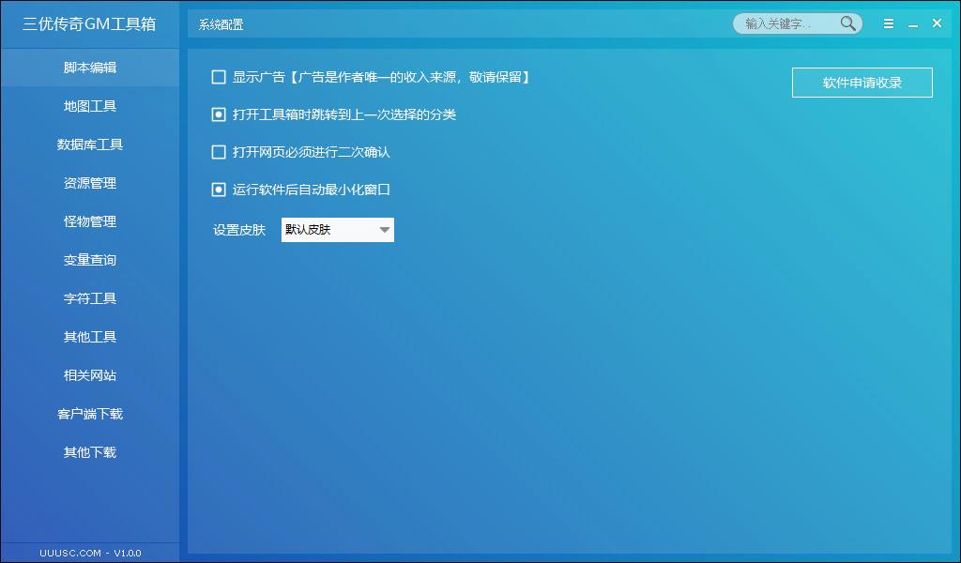Screen dimensions: 961x563
Task: Open the 字符工具 category
Action: pyautogui.click(x=90, y=298)
